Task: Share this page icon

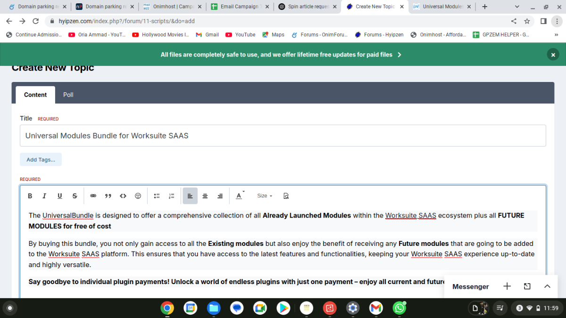Action: (514, 21)
